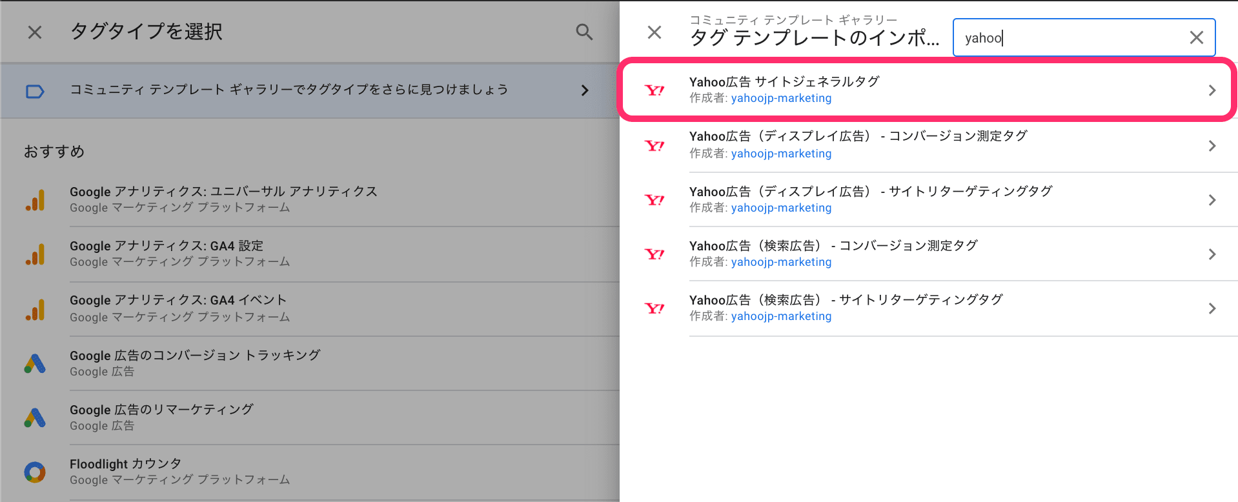Click Yahoo logo of 検索広告 コンバージョン測定タグ
The width and height of the screenshot is (1238, 502).
click(x=655, y=254)
